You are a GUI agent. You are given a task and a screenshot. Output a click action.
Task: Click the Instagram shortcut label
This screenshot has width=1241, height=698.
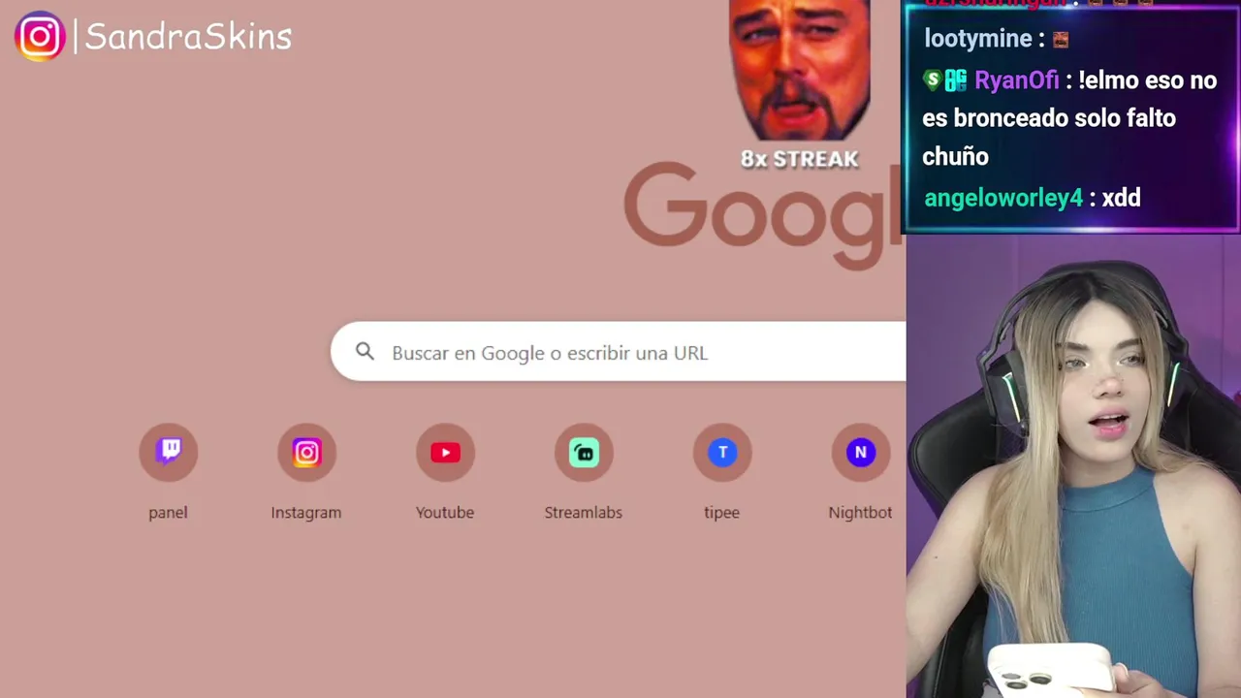(306, 512)
